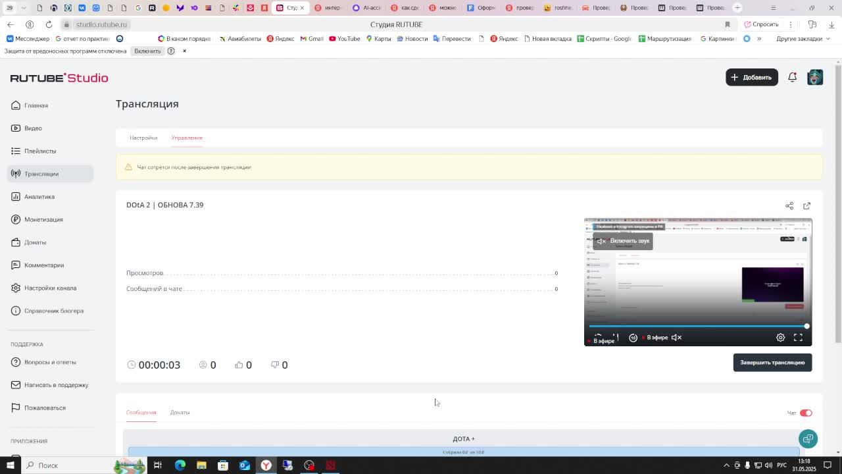Open Task View on the taskbar

[158, 465]
